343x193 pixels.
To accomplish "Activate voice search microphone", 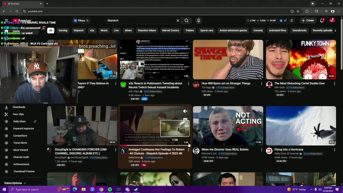I will click(199, 20).
